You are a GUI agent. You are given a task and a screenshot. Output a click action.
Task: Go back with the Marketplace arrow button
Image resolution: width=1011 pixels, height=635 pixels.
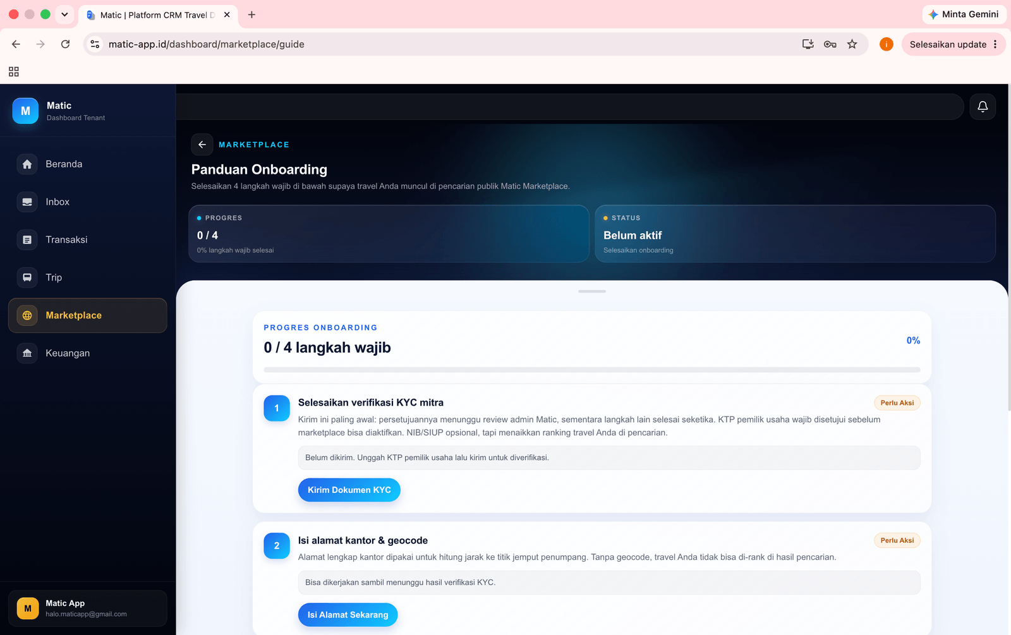(202, 145)
